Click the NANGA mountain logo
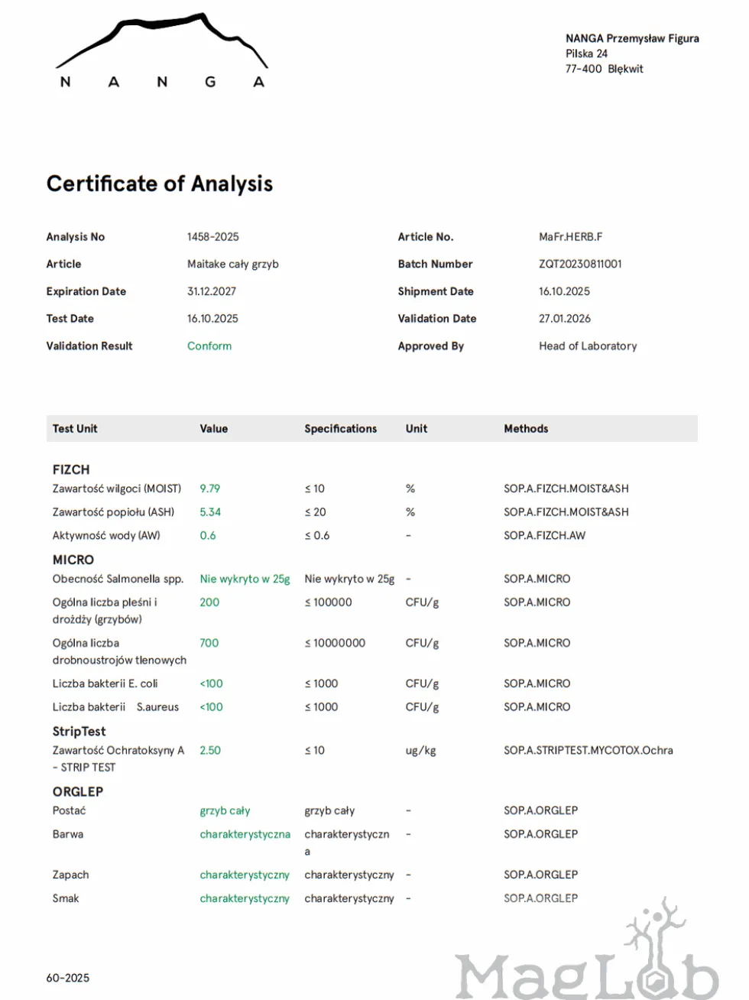 click(x=162, y=50)
